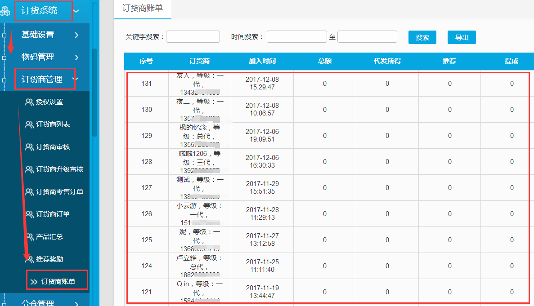Click the 小云游 distributor cell
534x306 pixels.
click(200, 214)
